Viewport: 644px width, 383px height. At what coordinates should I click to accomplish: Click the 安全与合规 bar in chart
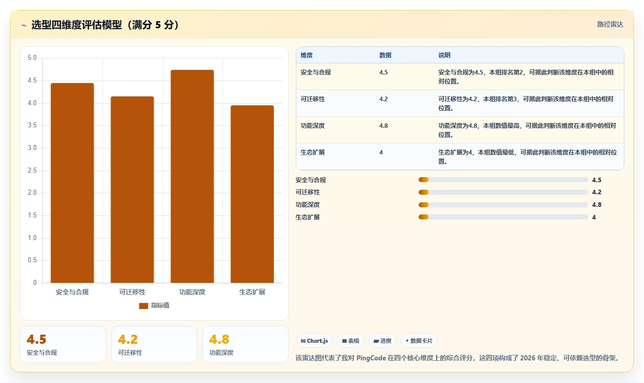tap(72, 183)
